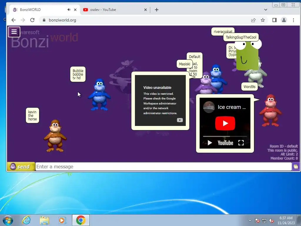The image size is (301, 226).
Task: Click the Masiski name tag
Action: point(185,64)
